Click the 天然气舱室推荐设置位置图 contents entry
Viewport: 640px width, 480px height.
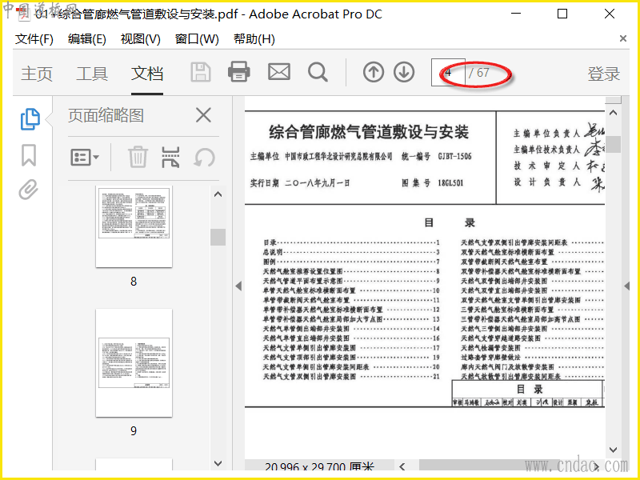(x=351, y=271)
